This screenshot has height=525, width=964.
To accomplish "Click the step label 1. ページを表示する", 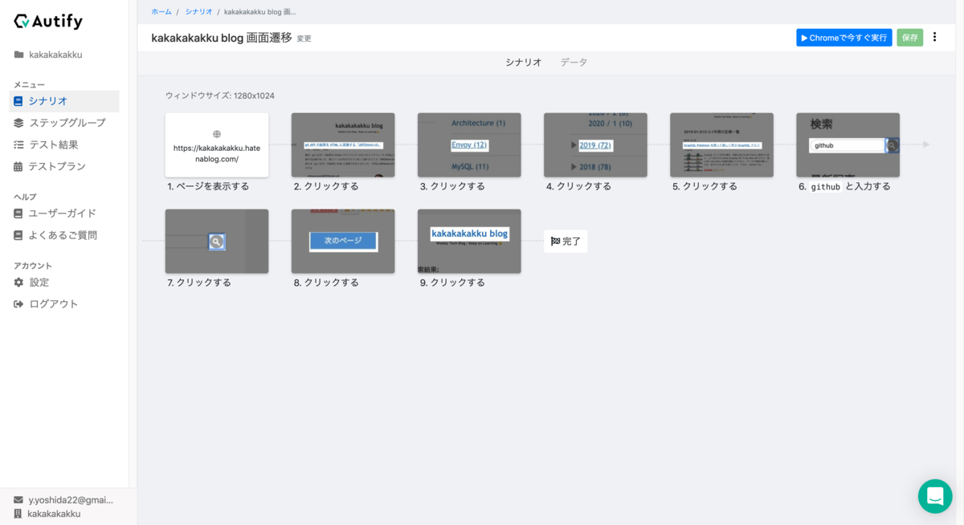I will click(209, 186).
